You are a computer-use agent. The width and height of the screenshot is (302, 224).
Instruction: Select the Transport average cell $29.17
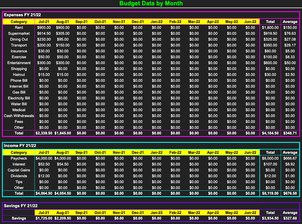290,45
